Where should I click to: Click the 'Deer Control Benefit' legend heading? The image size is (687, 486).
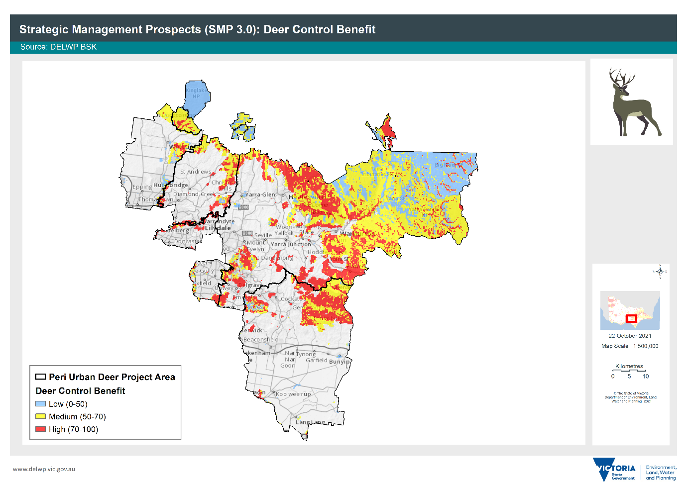pos(80,391)
